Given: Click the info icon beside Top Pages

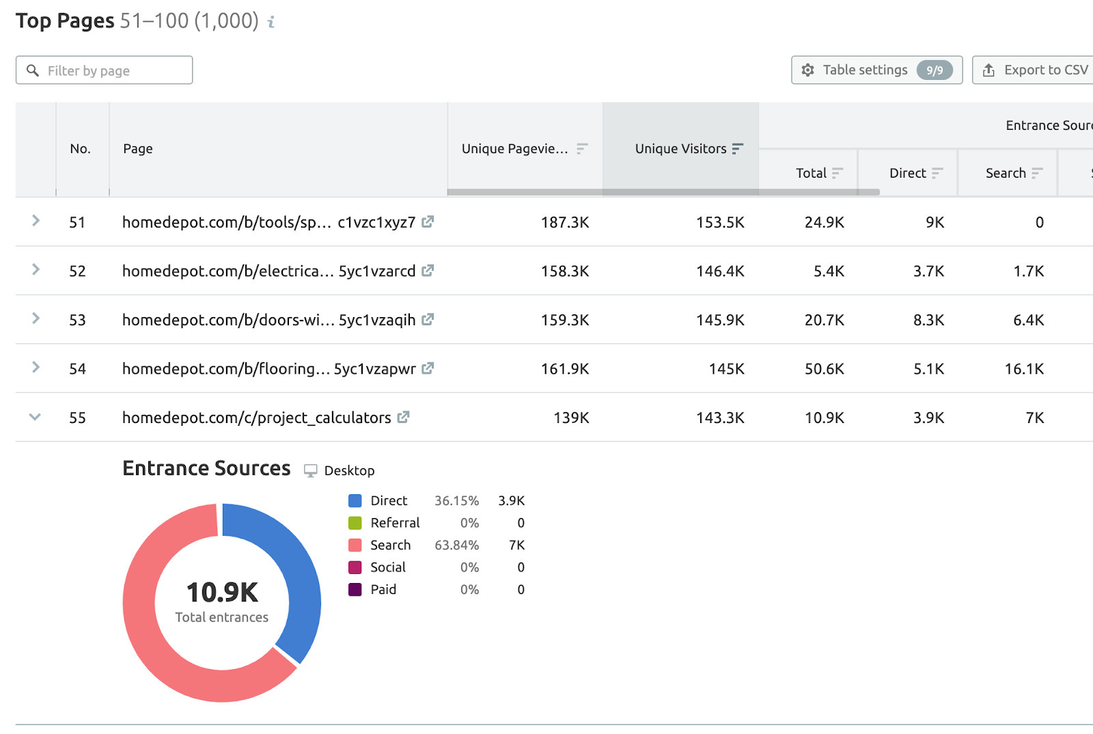Looking at the screenshot, I should [x=271, y=22].
